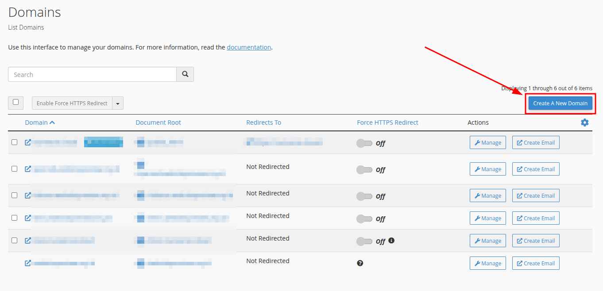Tick the select-all checkbox above the table
603x291 pixels.
[16, 102]
